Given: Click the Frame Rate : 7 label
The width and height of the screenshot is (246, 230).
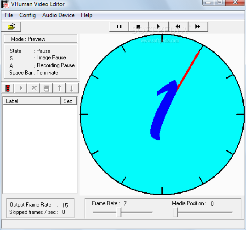Looking at the screenshot, I should coord(109,203).
